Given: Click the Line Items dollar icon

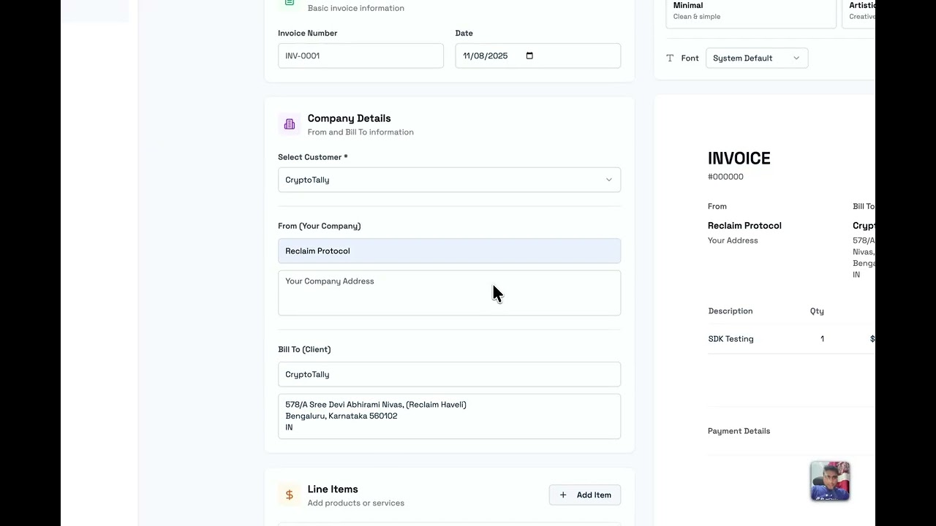Looking at the screenshot, I should coord(290,495).
